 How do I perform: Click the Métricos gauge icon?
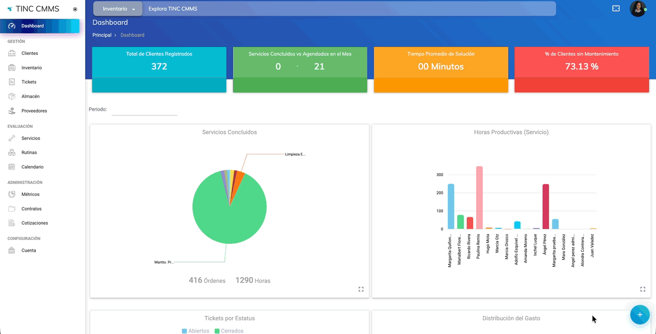[12, 194]
